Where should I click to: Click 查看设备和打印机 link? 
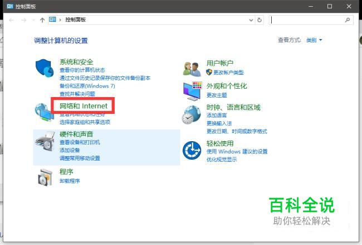tap(80, 142)
